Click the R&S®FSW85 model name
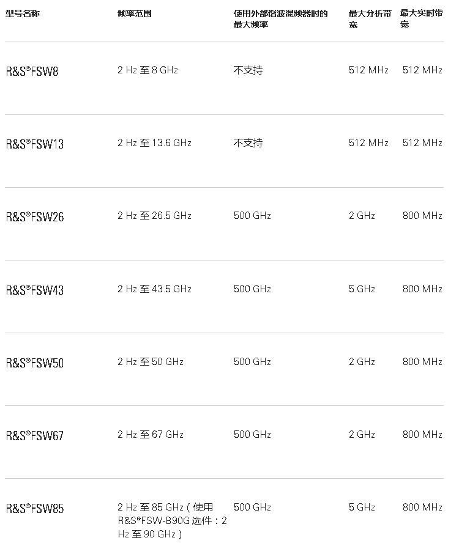The image size is (459, 557). (35, 509)
